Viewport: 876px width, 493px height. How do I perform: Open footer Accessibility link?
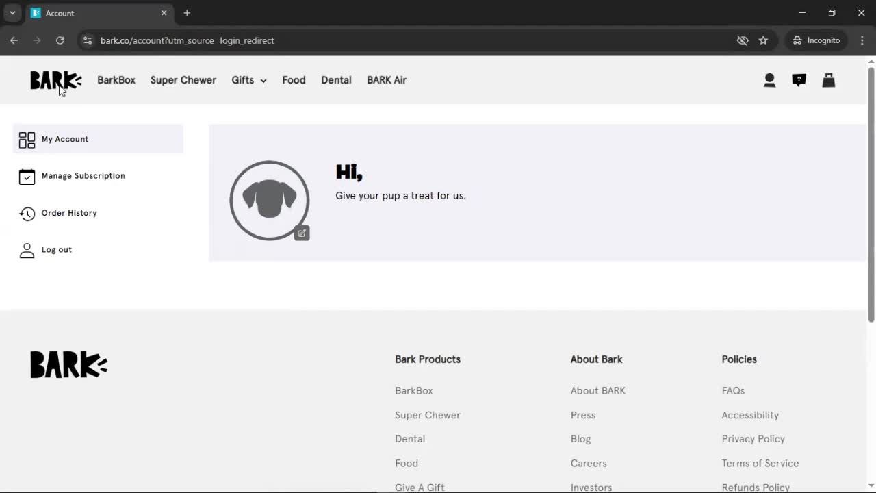tap(750, 415)
